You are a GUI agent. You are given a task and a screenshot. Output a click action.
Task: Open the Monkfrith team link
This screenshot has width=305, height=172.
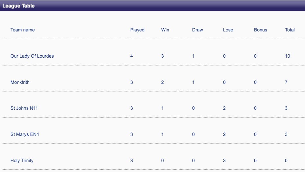pos(20,82)
